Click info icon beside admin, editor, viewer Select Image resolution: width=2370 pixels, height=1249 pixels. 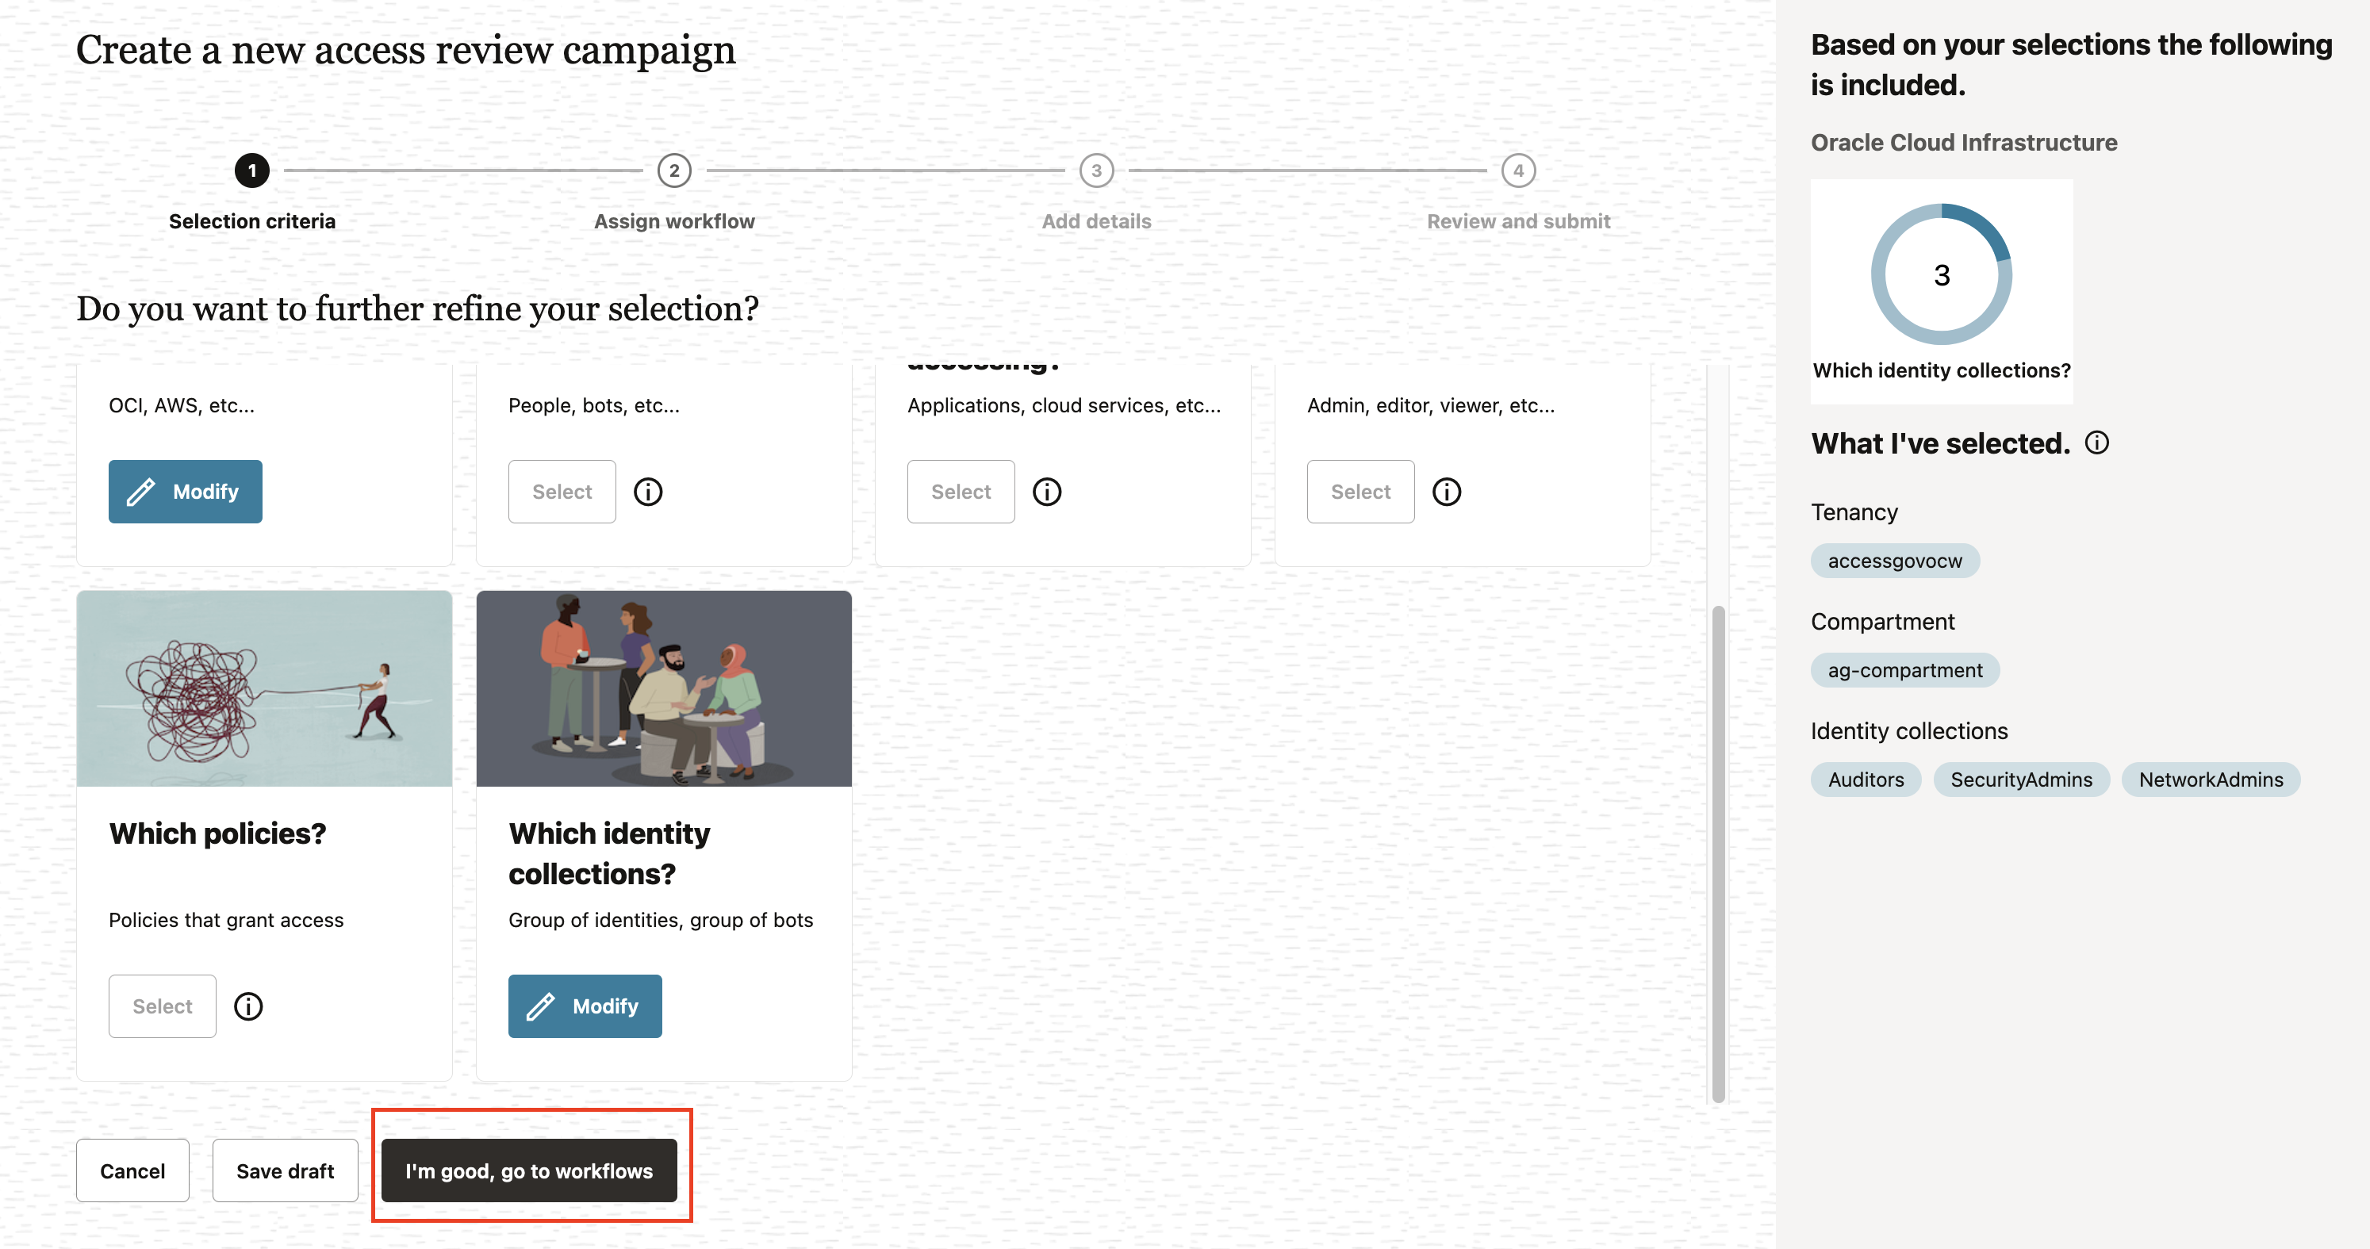click(1446, 491)
